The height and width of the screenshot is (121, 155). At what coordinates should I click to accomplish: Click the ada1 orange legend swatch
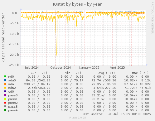5,84
